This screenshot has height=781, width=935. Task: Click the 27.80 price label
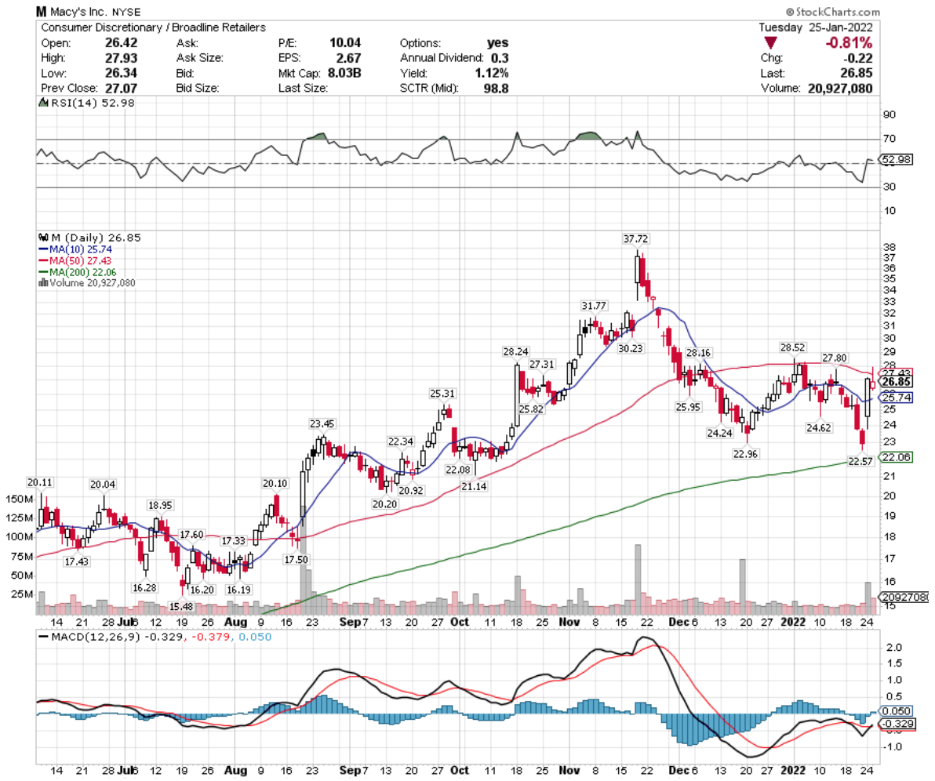(x=835, y=358)
